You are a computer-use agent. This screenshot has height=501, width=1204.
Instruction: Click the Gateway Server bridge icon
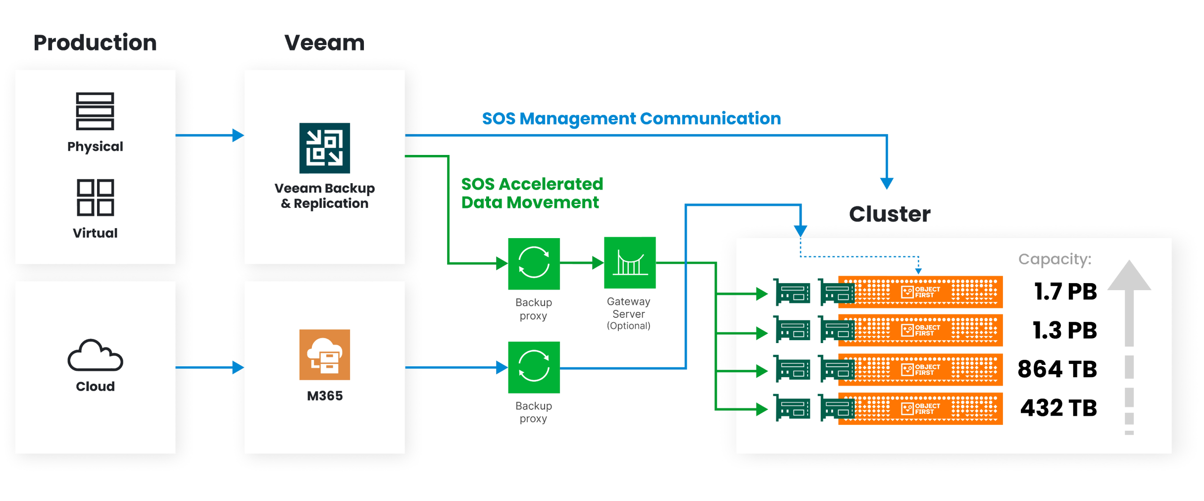coord(630,263)
